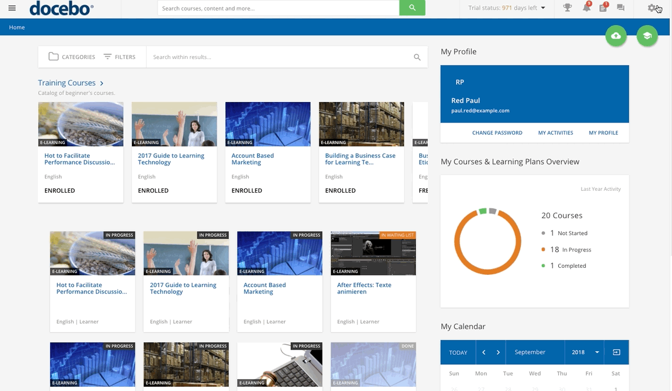The image size is (672, 391).
Task: Click the Change Password link
Action: 497,133
